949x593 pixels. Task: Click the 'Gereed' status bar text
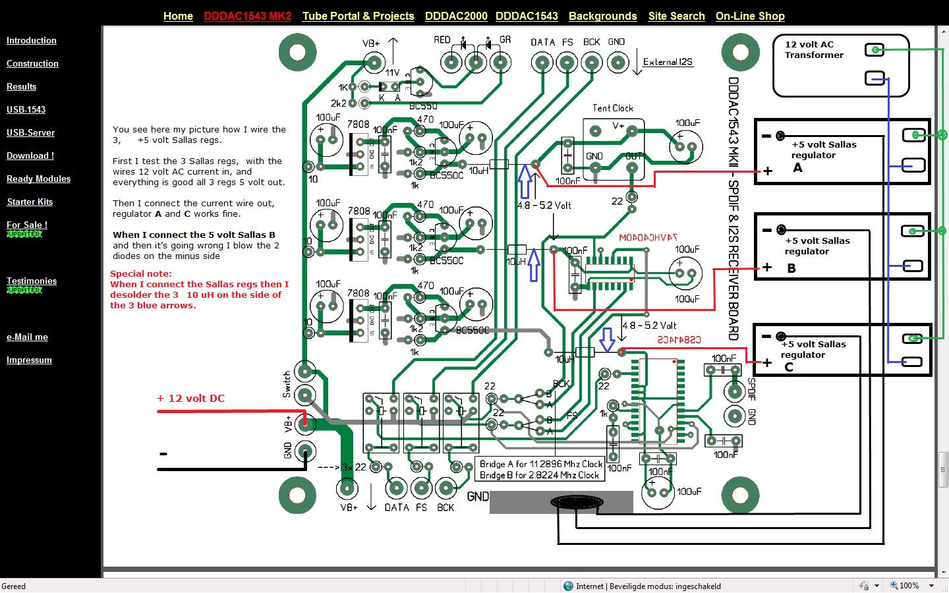(14, 586)
